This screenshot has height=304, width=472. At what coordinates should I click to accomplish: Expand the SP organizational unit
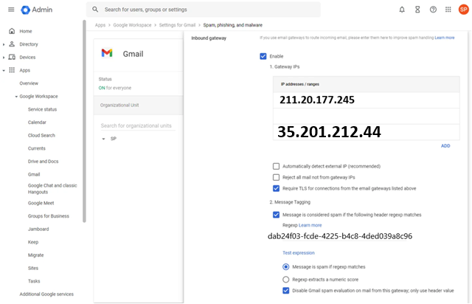click(103, 139)
